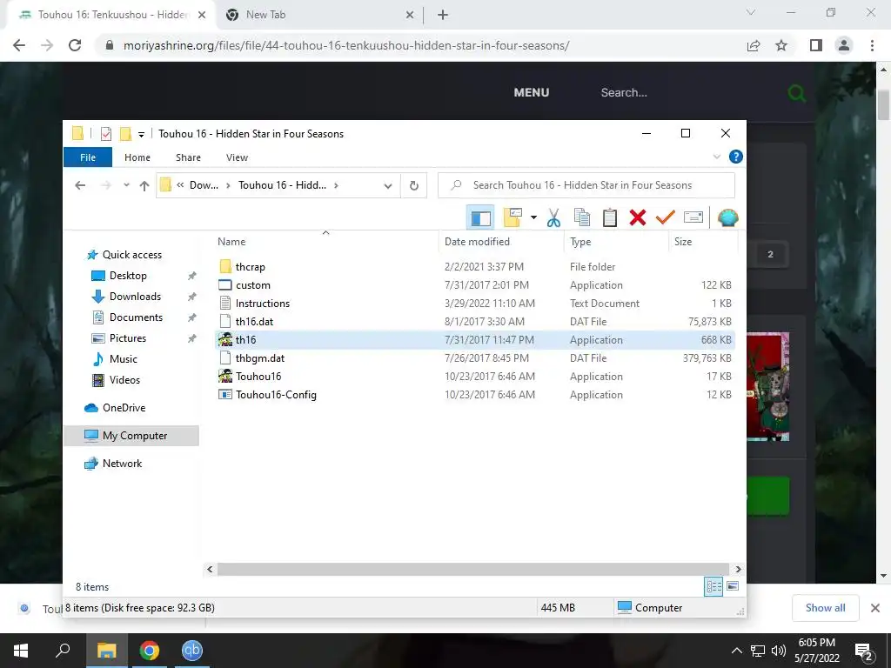Viewport: 891px width, 668px height.
Task: Open the dropdown arrow beside folder options icon
Action: tap(533, 217)
